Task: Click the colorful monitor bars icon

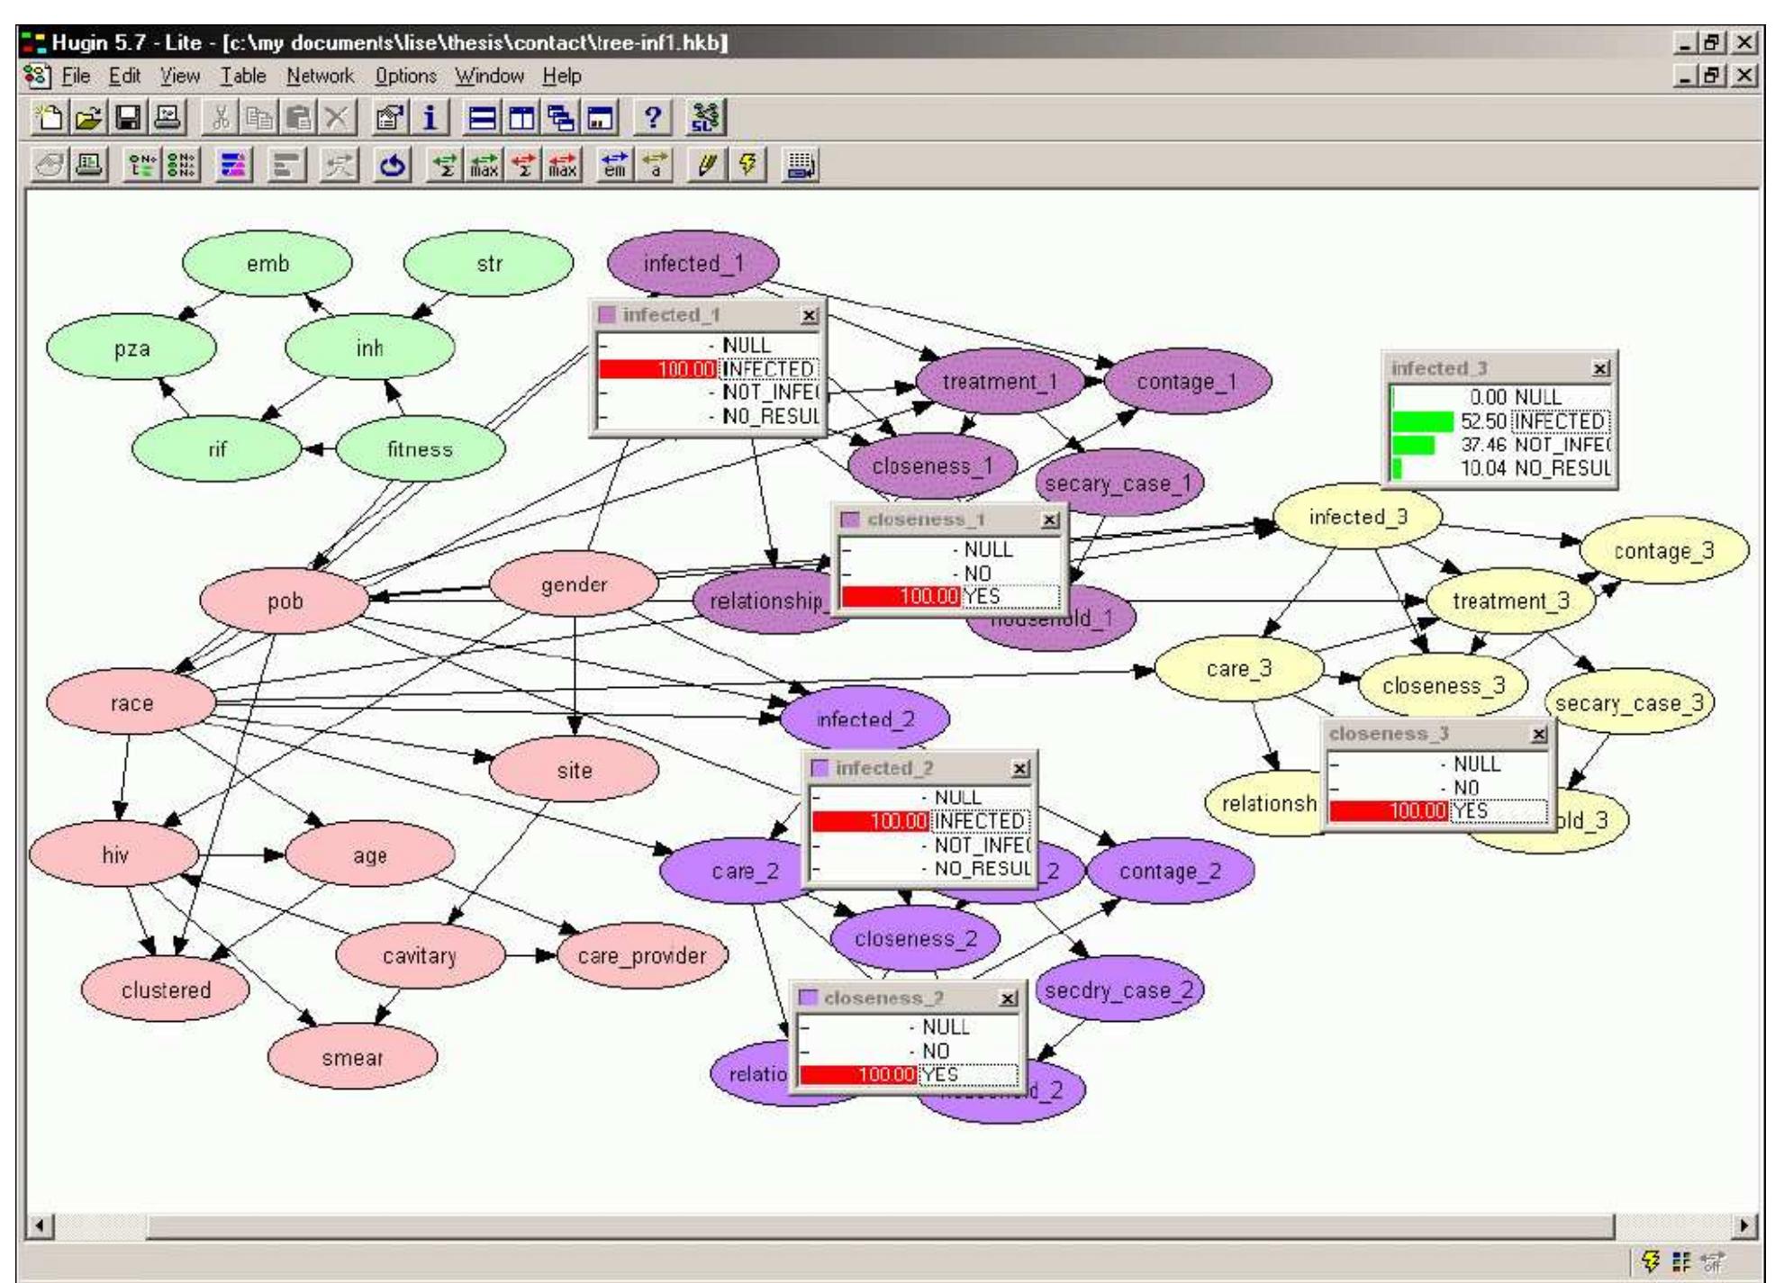Action: [x=233, y=166]
